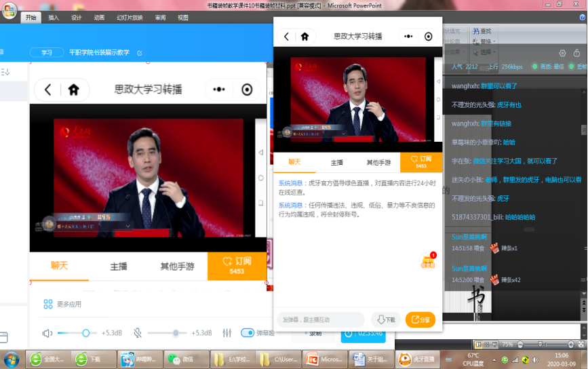Image resolution: width=588 pixels, height=369 pixels.
Task: Click the target circle icon in the large preview header
Action: (247, 90)
